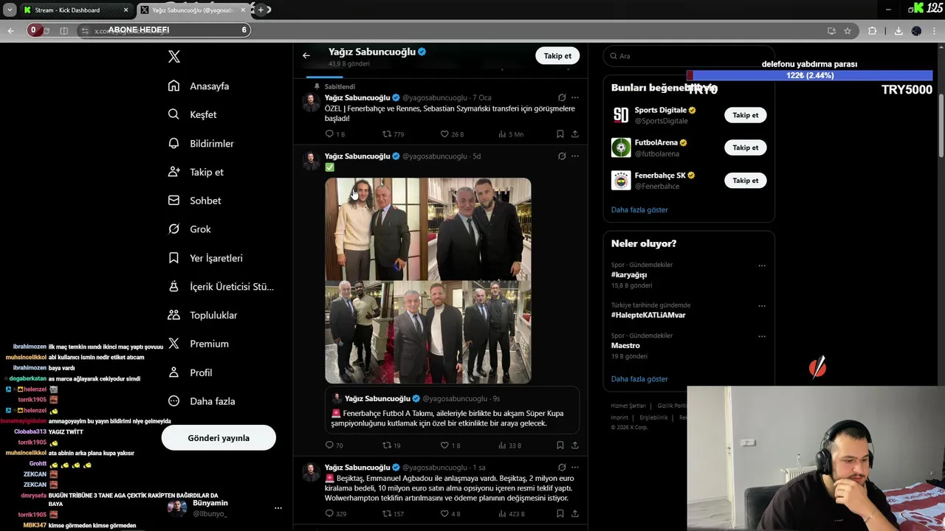Open options for Maestro trend

pyautogui.click(x=762, y=337)
